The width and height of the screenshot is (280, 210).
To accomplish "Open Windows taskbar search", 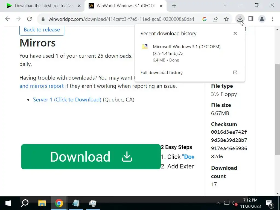I will click(x=25, y=203).
